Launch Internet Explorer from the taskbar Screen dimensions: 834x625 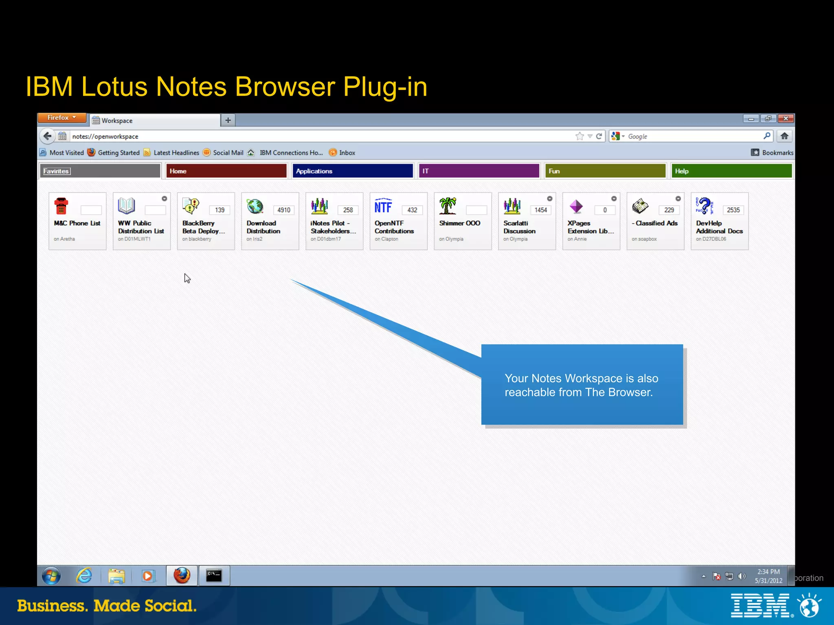point(84,576)
